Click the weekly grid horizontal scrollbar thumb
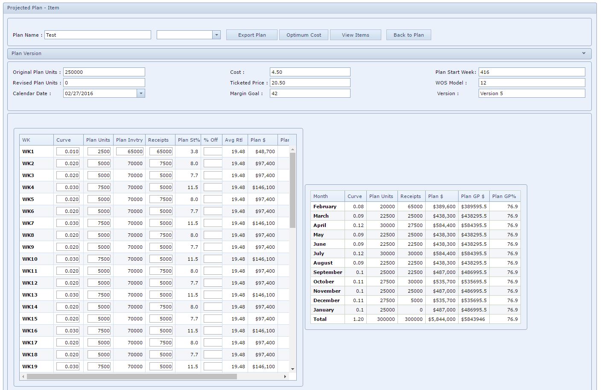This screenshot has width=602, height=390. point(132,377)
